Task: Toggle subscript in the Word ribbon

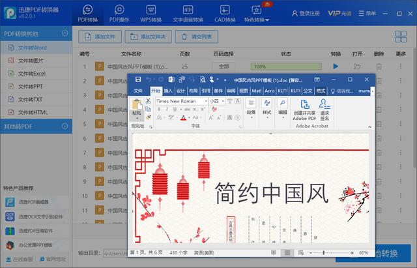Action: point(195,109)
